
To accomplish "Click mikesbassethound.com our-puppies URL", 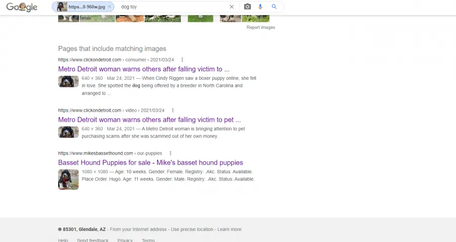I will point(110,153).
